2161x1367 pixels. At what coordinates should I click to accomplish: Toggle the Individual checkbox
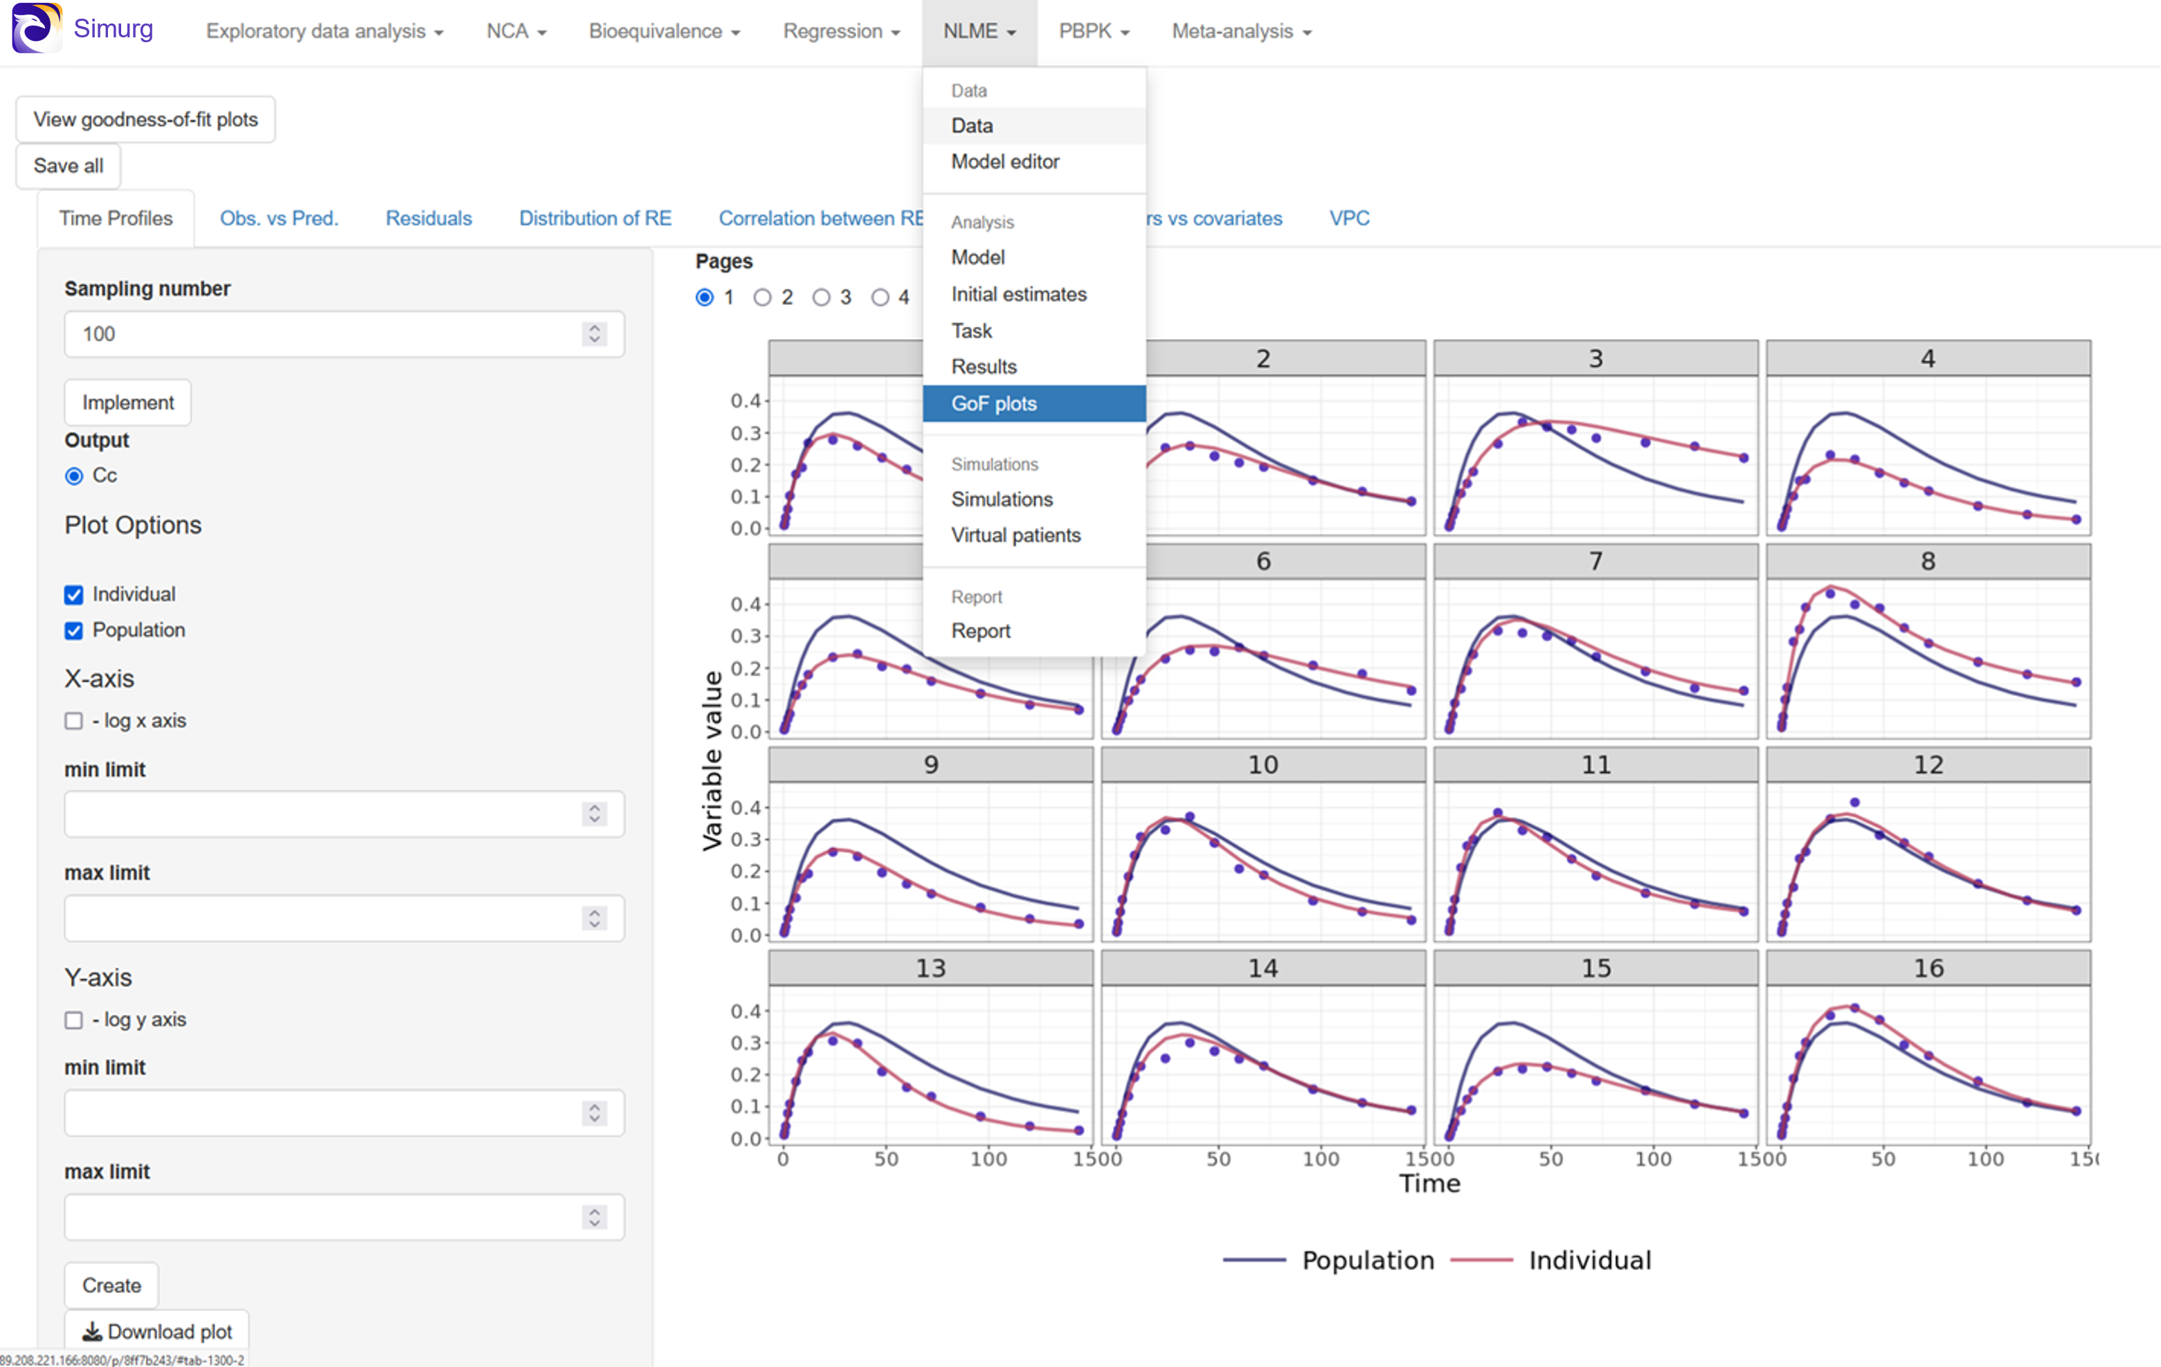pos(73,595)
